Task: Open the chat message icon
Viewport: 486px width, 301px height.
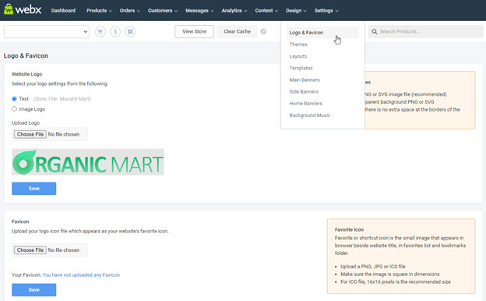Action: pyautogui.click(x=130, y=32)
